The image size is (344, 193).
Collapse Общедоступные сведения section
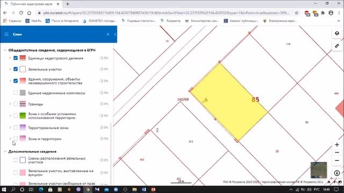(x=5, y=50)
